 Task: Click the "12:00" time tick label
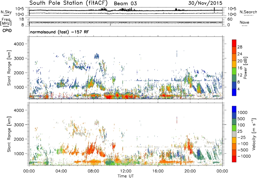[126, 171]
